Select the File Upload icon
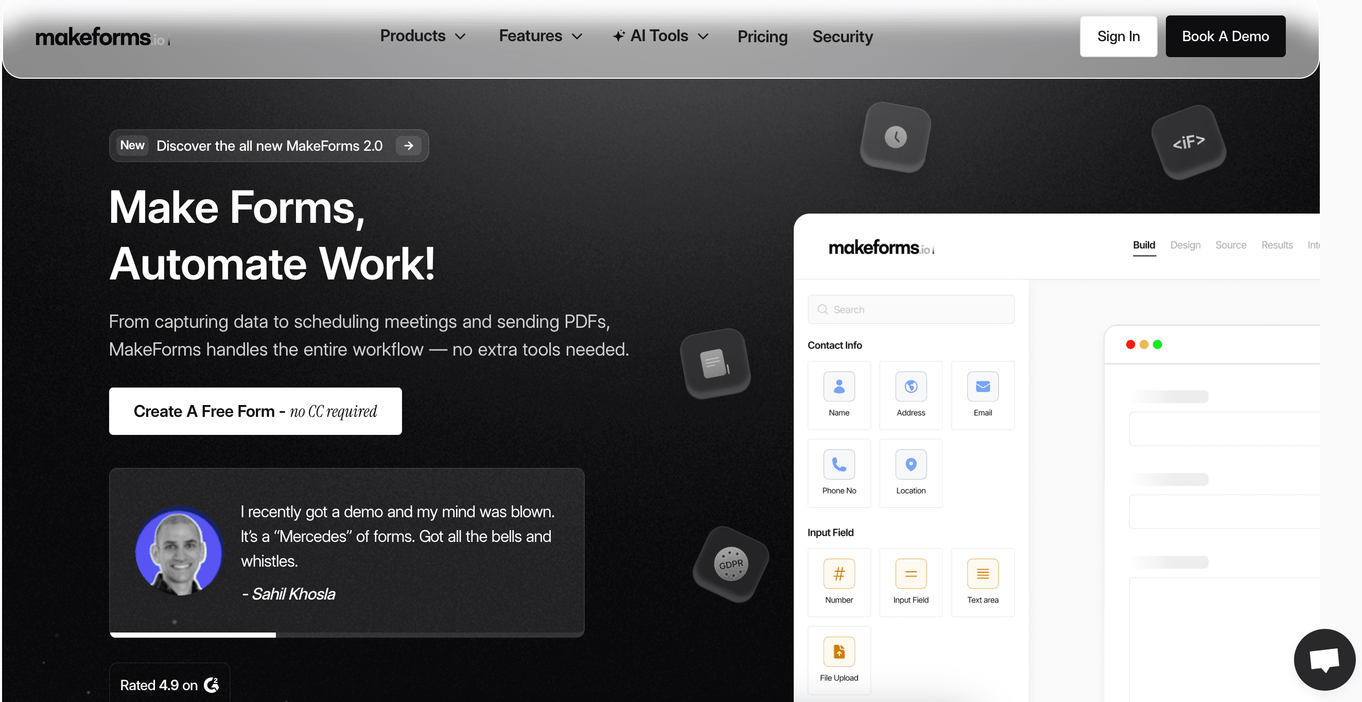 tap(839, 651)
